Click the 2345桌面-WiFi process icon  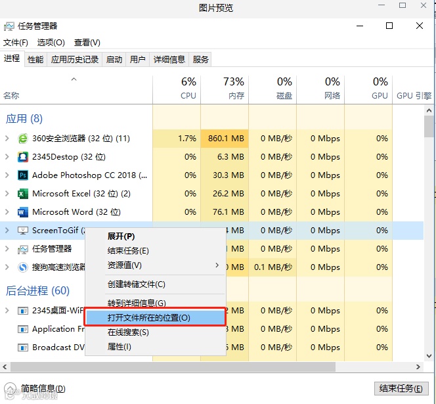(x=23, y=311)
